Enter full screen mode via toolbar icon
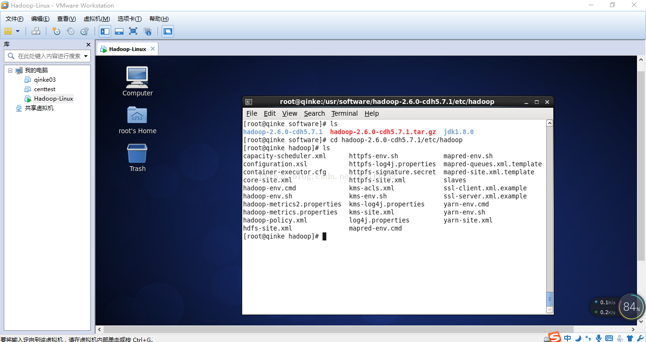This screenshot has width=646, height=342. tap(133, 31)
